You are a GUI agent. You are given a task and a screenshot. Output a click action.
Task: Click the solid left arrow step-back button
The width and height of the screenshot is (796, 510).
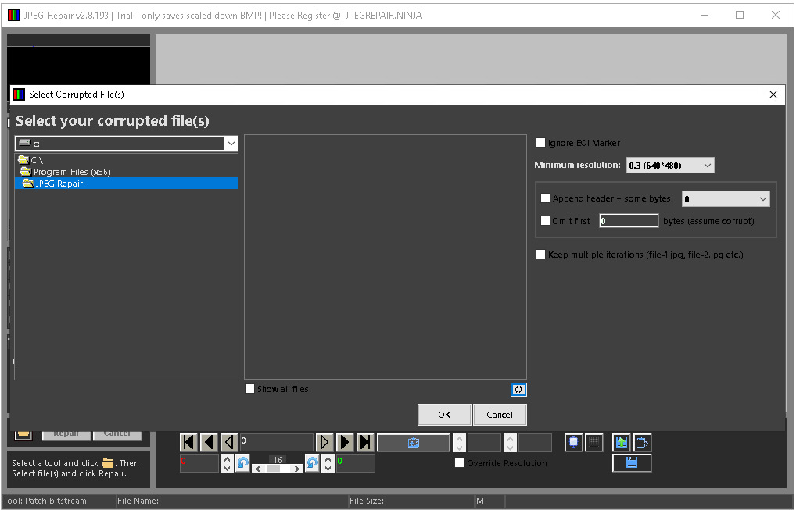pos(209,443)
